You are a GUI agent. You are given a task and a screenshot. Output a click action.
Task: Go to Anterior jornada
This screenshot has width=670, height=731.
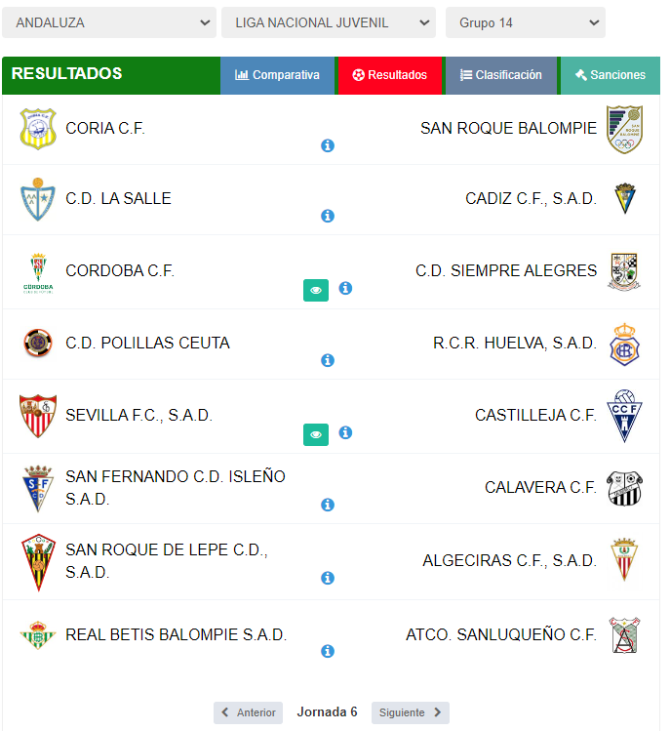249,712
